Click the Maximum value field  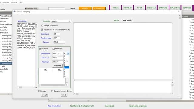click(x=58, y=62)
